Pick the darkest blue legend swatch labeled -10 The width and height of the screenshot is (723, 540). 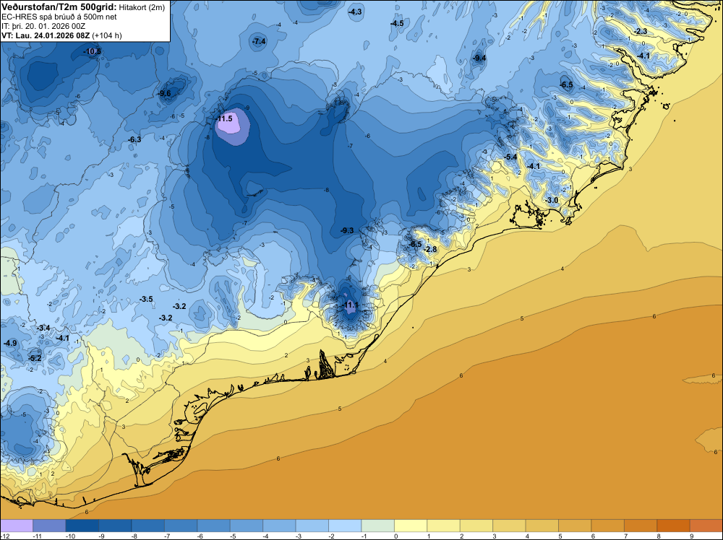pyautogui.click(x=82, y=526)
